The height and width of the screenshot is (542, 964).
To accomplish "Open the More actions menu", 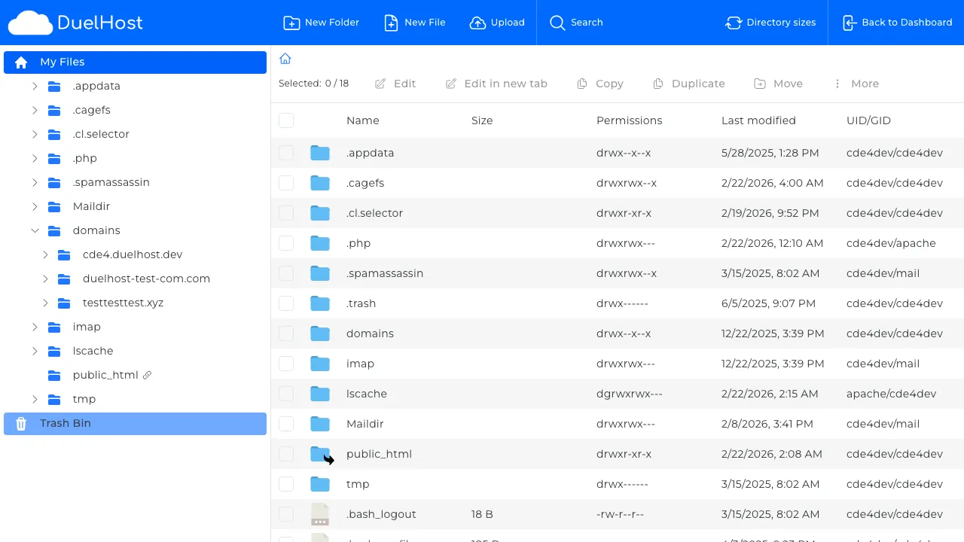I will (856, 84).
